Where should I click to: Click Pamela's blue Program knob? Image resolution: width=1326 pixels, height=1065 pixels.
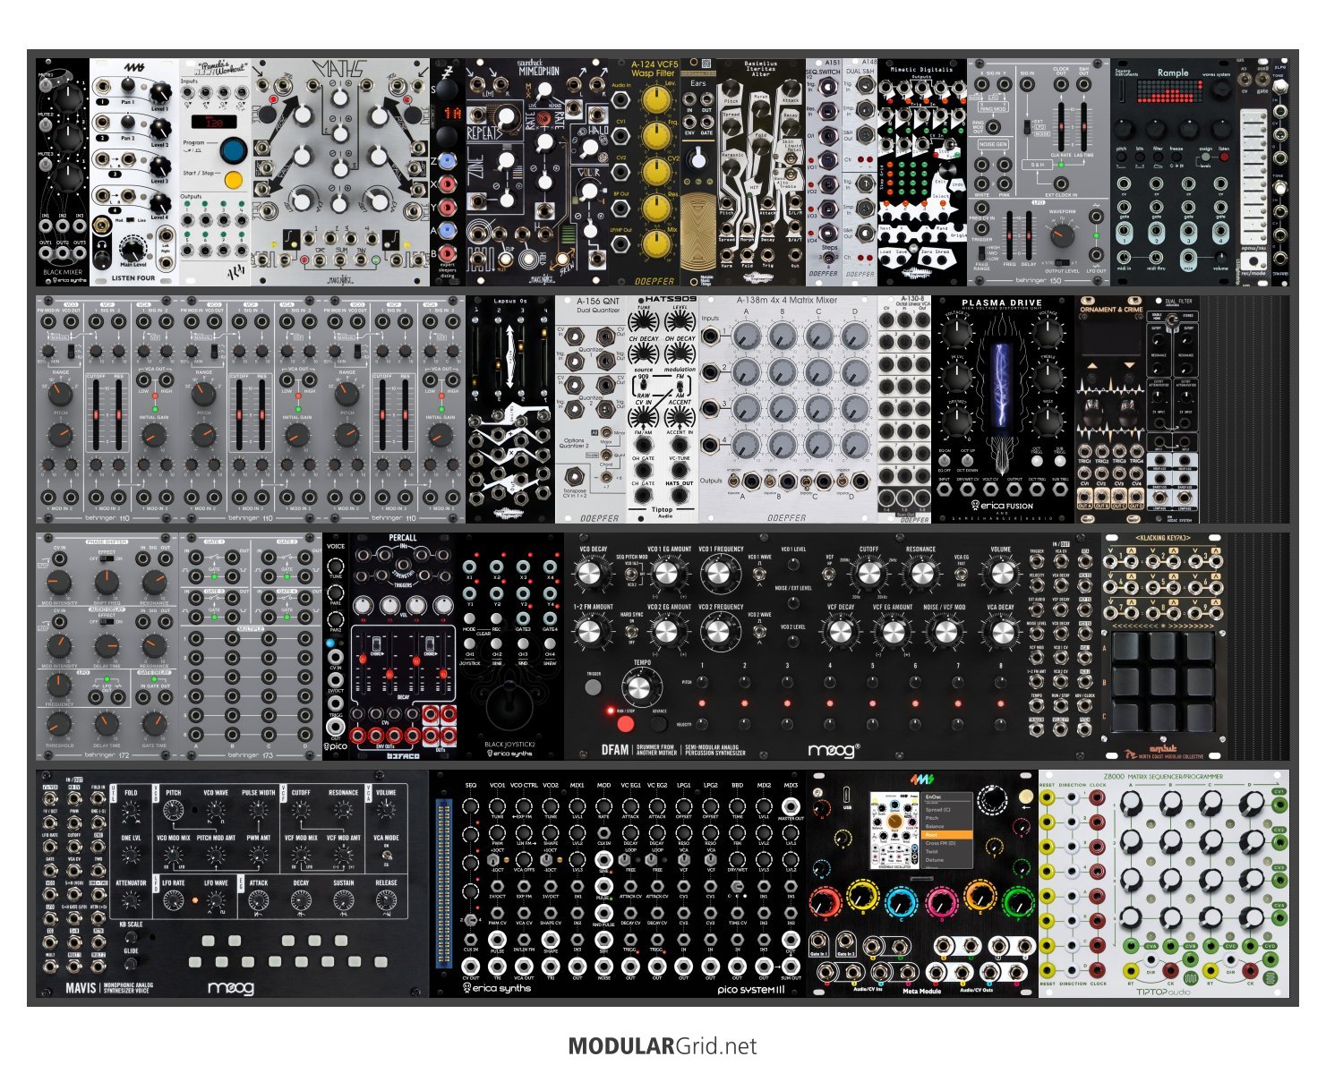[x=234, y=149]
